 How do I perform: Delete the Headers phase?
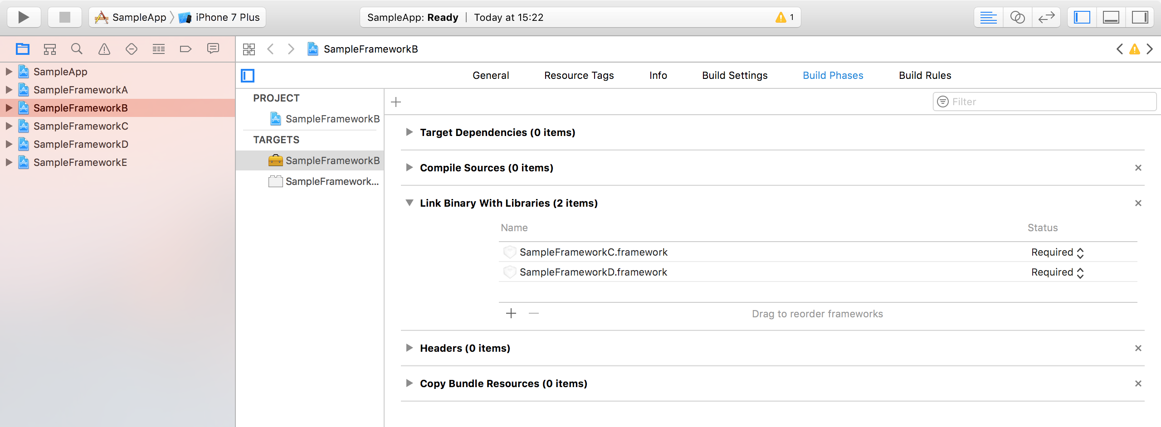pos(1138,348)
